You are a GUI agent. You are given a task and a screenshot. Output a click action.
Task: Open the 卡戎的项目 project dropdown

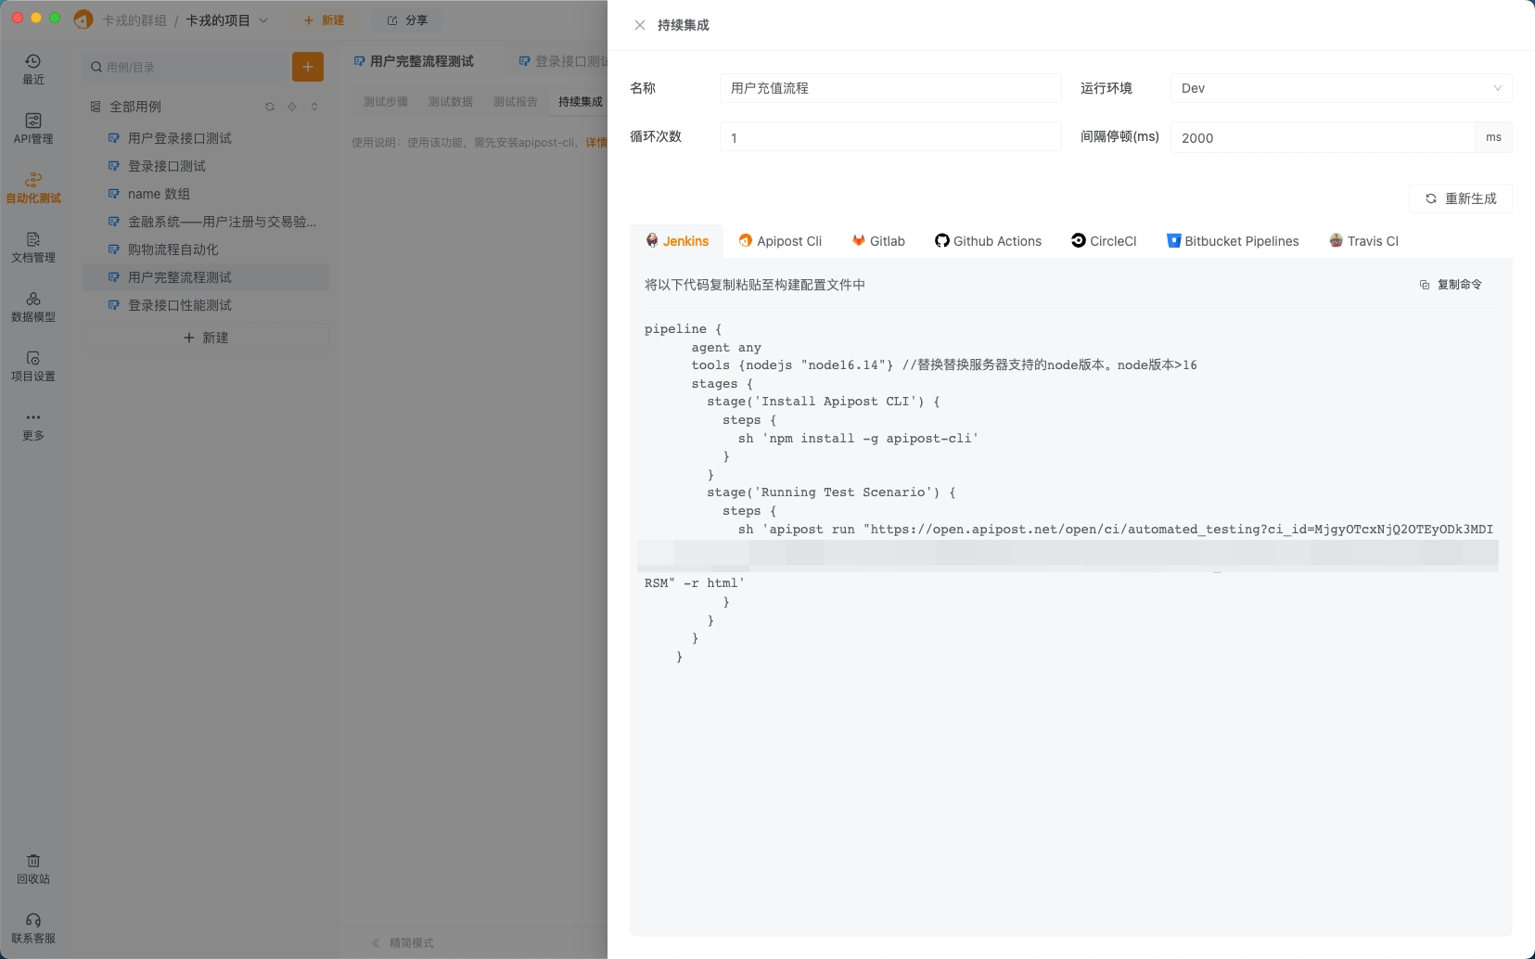point(227,20)
